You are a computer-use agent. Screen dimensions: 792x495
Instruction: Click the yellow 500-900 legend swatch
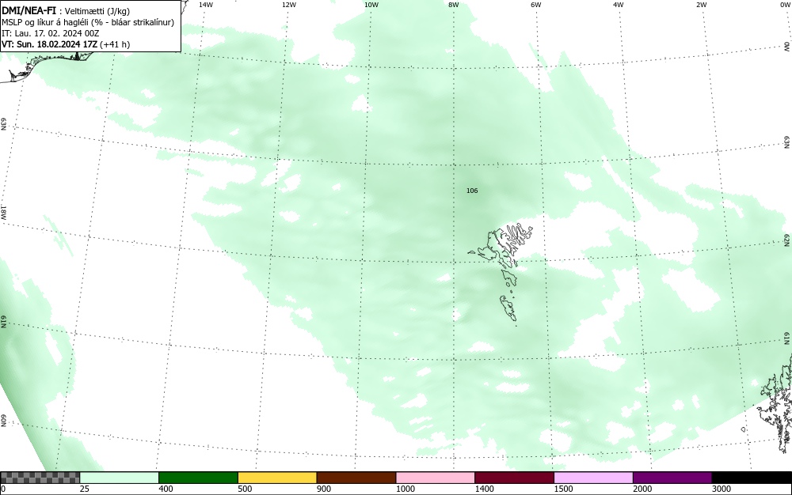click(x=277, y=478)
